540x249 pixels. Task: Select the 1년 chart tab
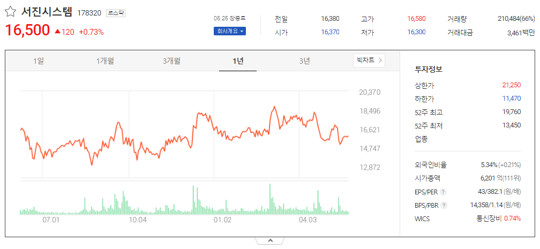pos(238,61)
